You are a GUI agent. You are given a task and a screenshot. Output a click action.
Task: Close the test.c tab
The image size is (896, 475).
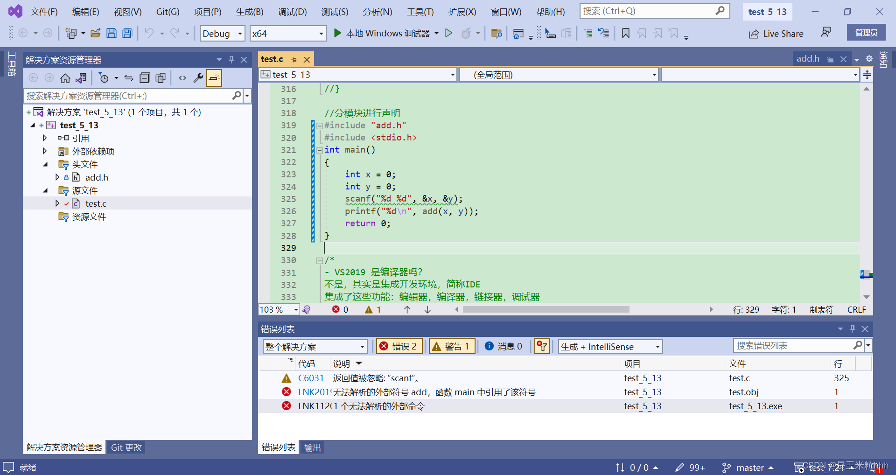[307, 60]
